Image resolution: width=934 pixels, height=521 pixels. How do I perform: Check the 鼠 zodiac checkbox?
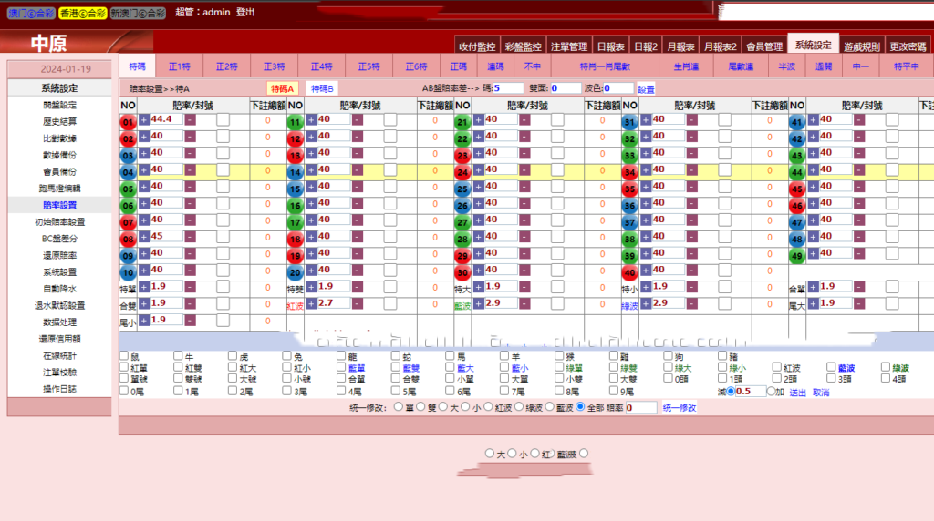(124, 355)
